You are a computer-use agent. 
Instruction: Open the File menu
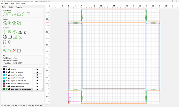pyautogui.click(x=3, y=4)
